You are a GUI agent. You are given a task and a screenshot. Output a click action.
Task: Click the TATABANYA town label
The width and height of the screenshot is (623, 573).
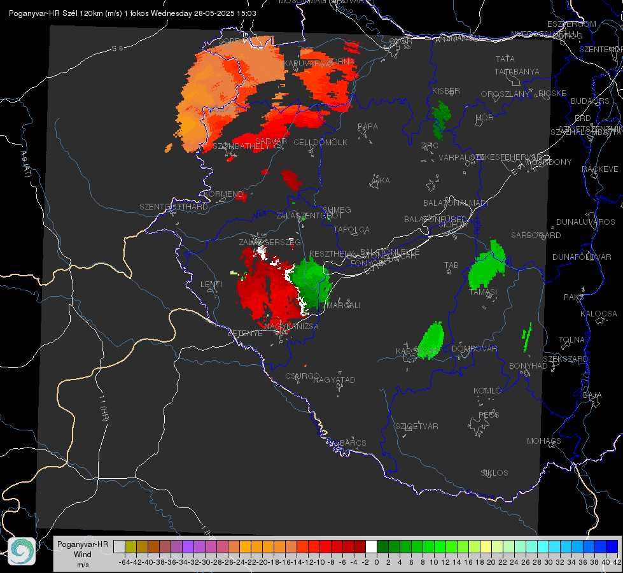click(517, 71)
